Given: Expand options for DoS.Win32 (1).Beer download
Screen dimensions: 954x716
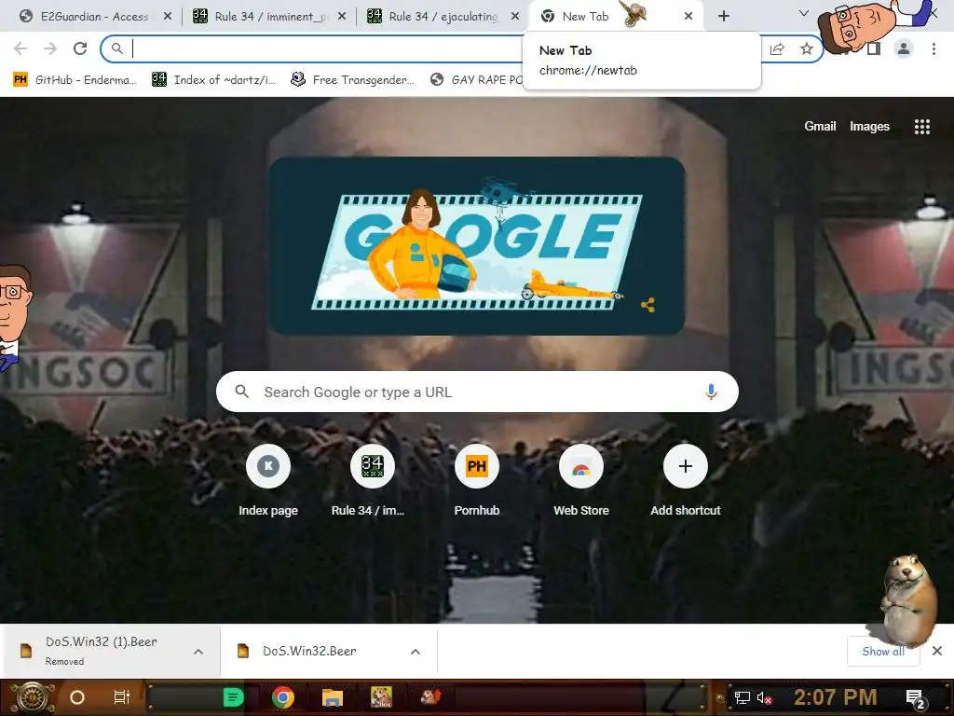Looking at the screenshot, I should point(198,652).
